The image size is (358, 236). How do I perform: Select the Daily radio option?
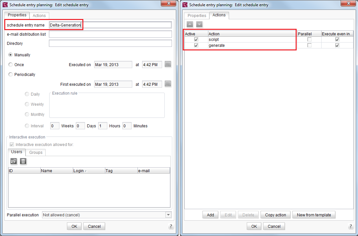pos(27,94)
